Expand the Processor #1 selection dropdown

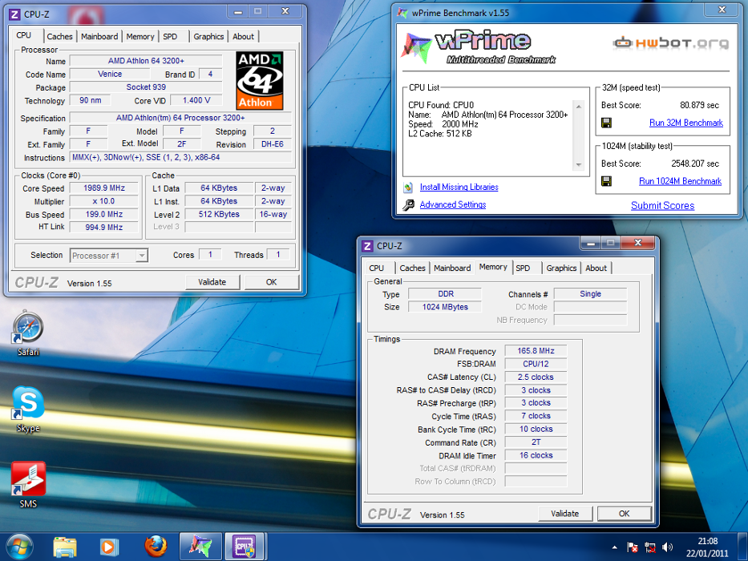pos(141,256)
